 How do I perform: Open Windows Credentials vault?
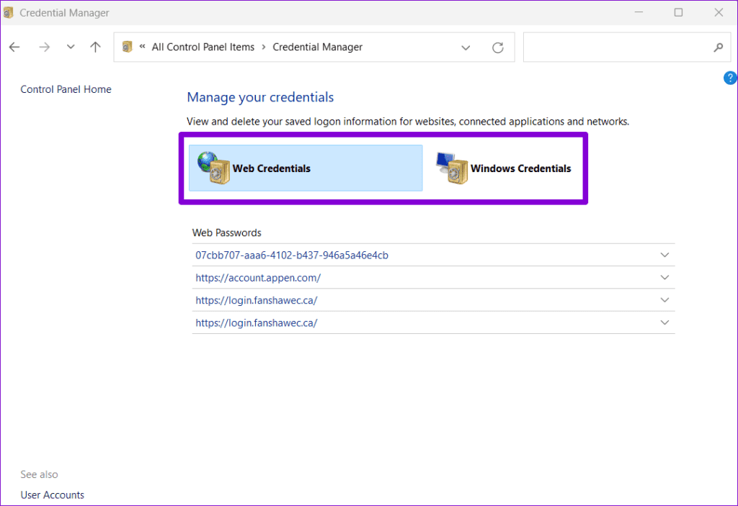tap(520, 168)
